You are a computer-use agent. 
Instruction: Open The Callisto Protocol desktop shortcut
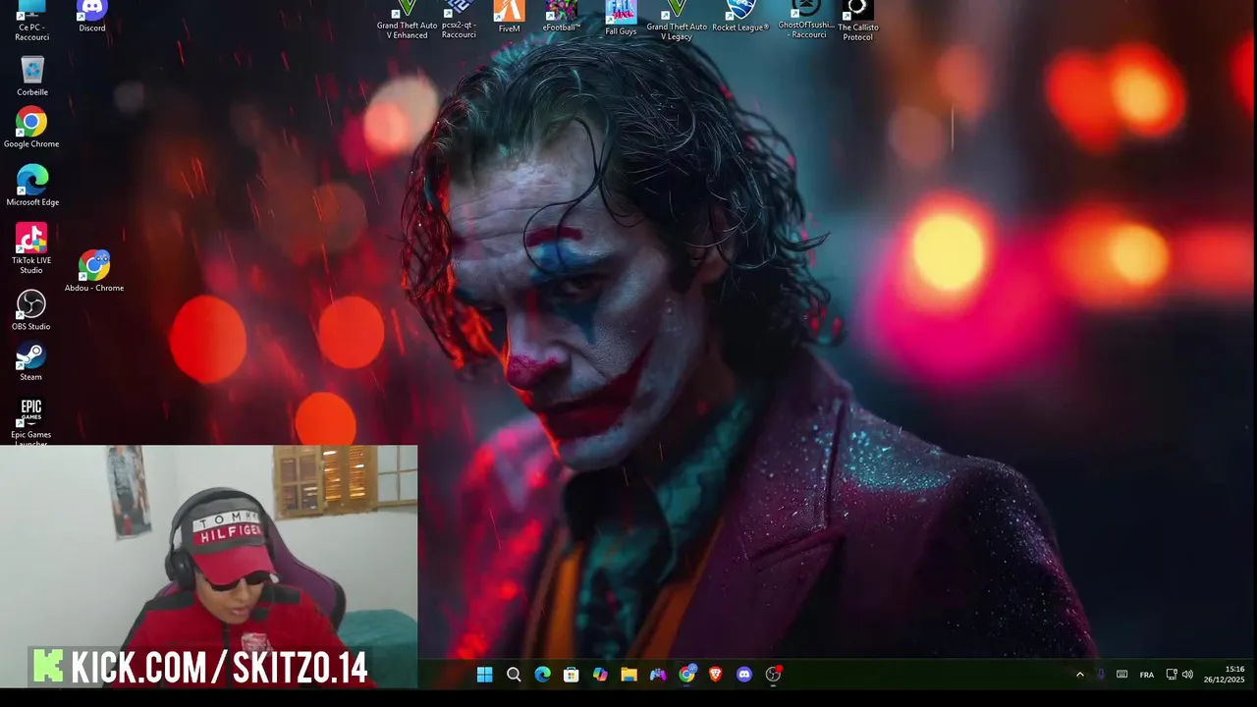pyautogui.click(x=857, y=21)
